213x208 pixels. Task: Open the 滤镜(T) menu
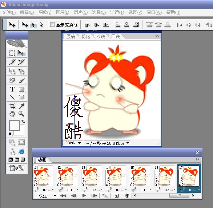(x=117, y=12)
